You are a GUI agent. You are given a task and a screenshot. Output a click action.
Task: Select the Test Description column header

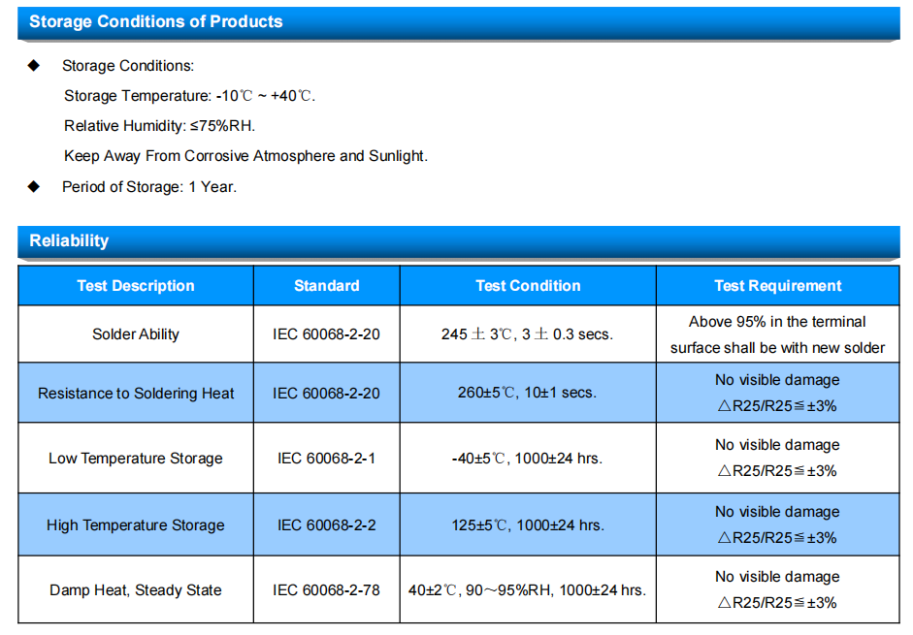136,286
